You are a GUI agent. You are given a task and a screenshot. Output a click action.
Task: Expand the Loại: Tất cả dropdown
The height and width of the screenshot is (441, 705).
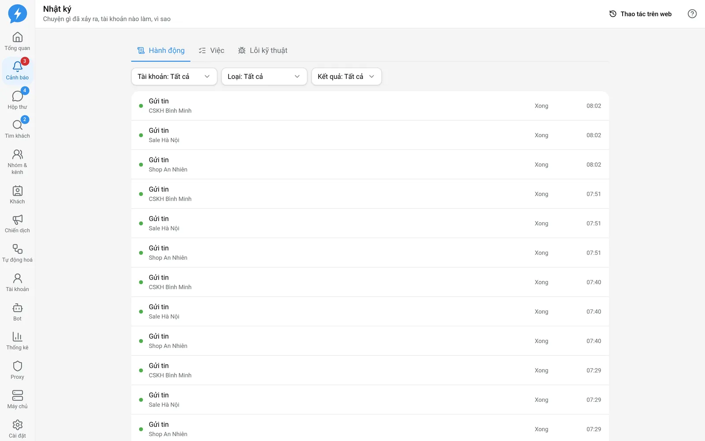click(x=264, y=76)
